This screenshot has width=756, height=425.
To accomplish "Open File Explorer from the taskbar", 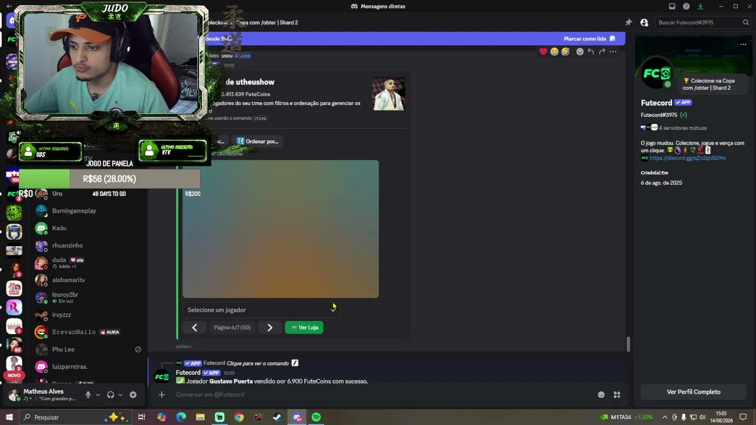I will 200,417.
